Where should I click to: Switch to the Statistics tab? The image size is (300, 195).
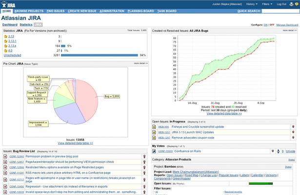(x=26, y=25)
